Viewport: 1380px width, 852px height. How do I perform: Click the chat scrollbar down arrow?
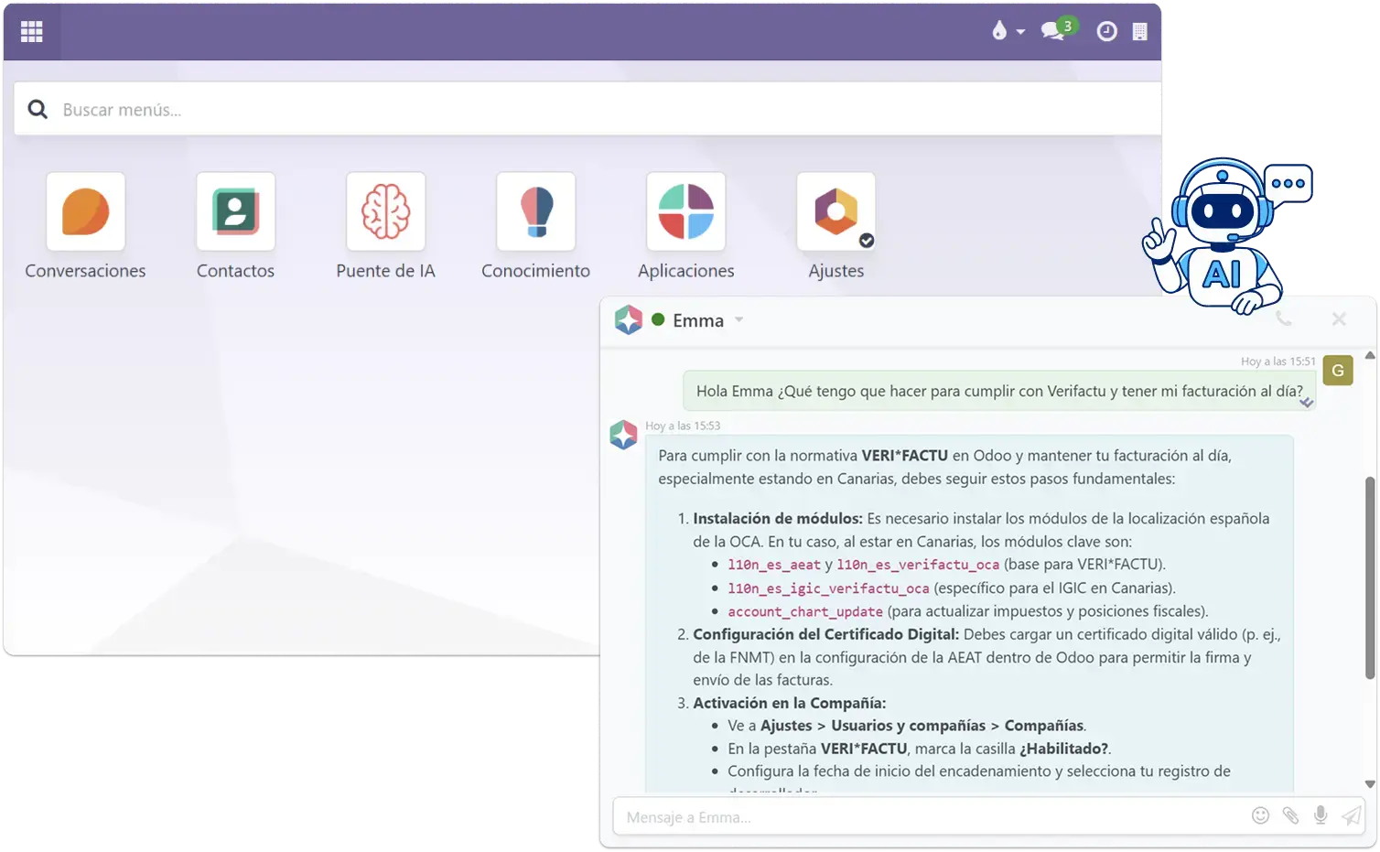coord(1370,784)
